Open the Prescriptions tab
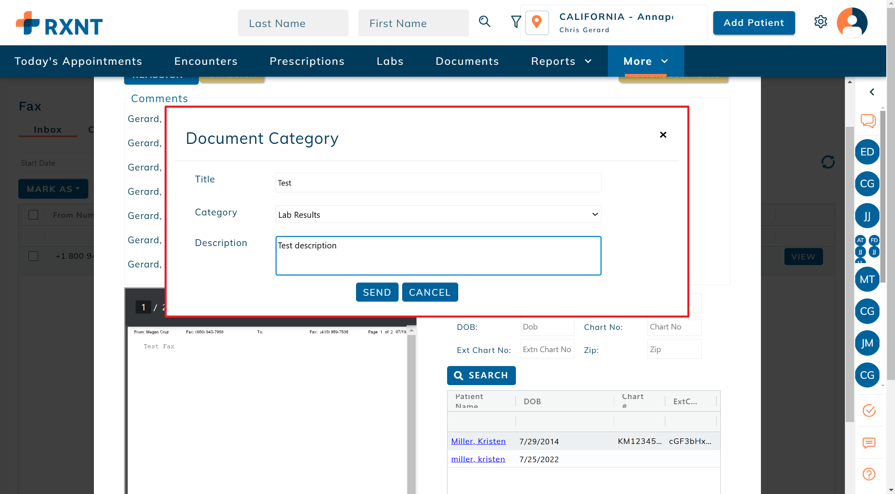The width and height of the screenshot is (895, 494). coord(307,61)
